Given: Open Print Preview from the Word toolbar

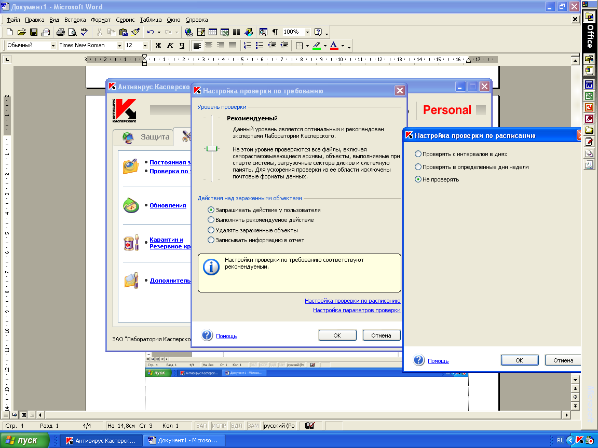Looking at the screenshot, I should (72, 32).
